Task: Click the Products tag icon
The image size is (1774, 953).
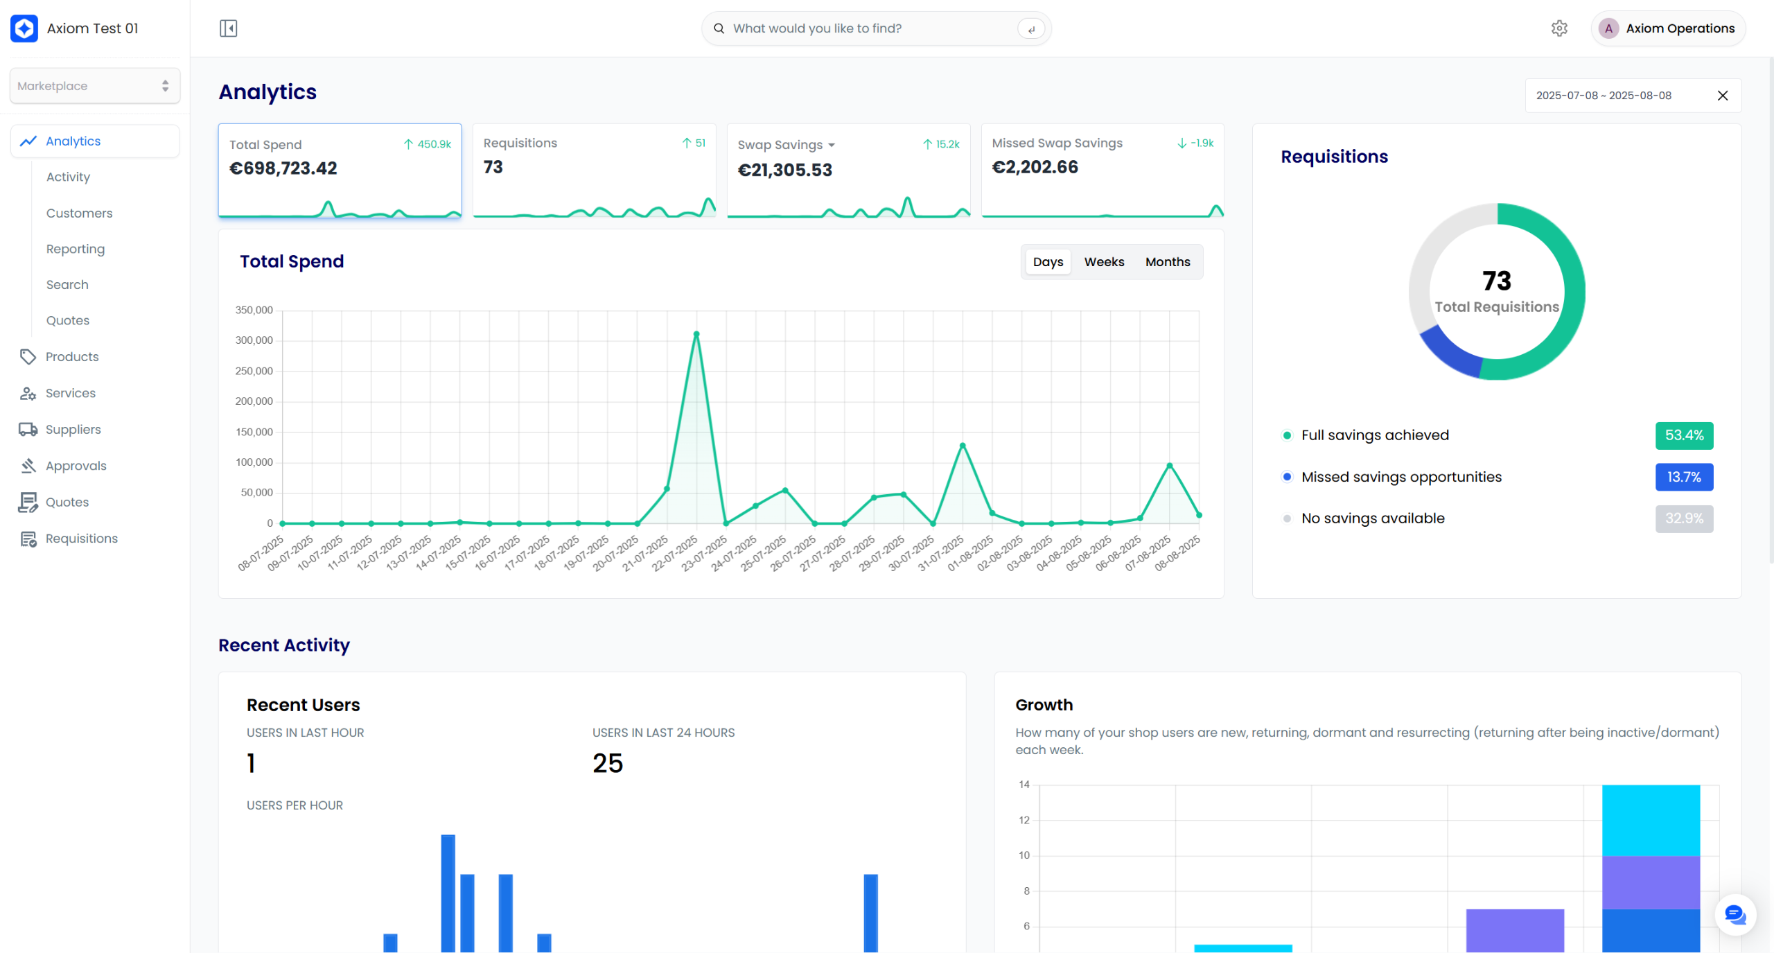Action: click(28, 357)
